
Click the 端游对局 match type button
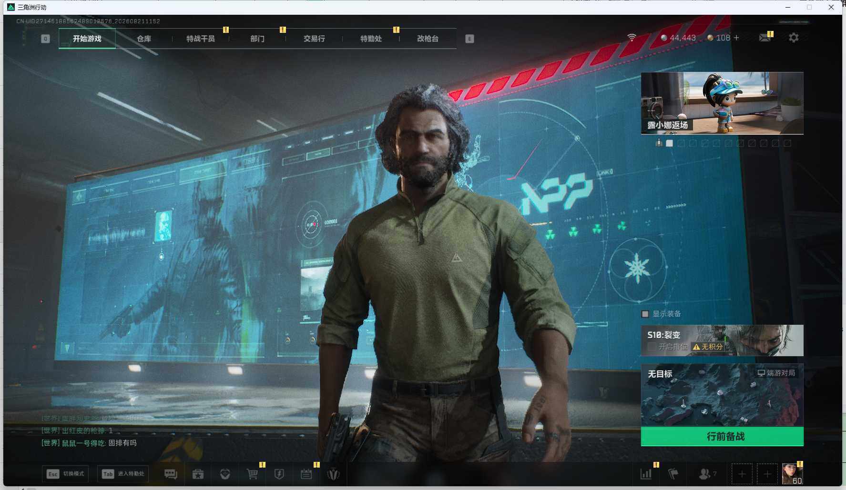point(776,373)
